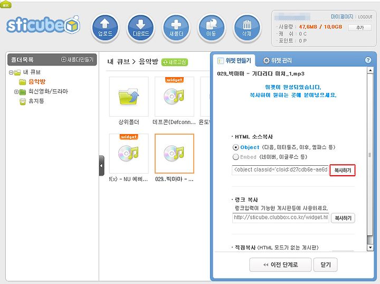Click the 다운로드 download icon button
This screenshot has width=380, height=284.
[x=140, y=27]
